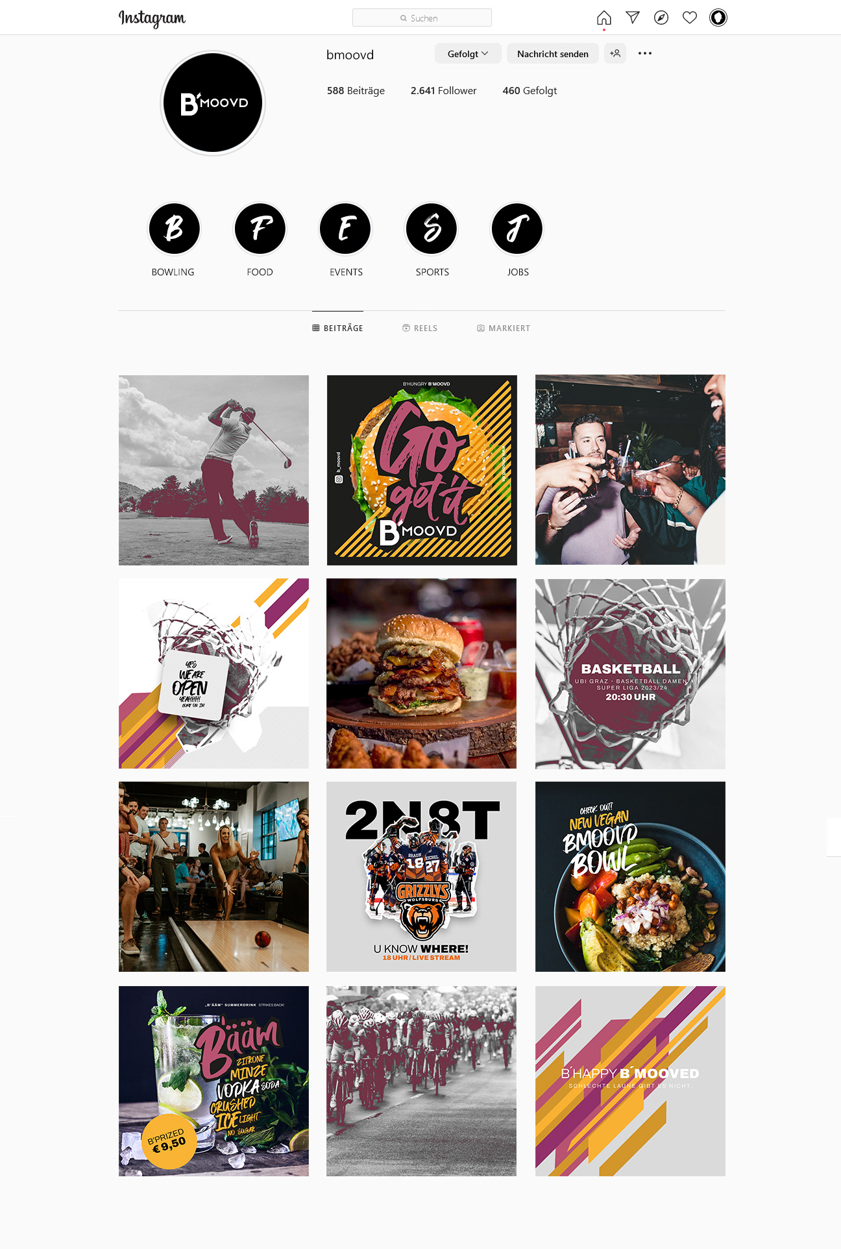
Task: Open the BOWLING story highlight
Action: 174,229
